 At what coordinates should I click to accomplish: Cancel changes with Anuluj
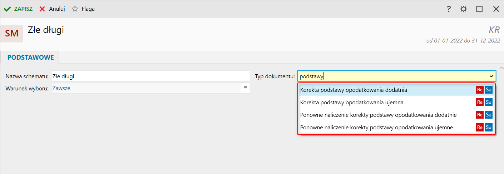[52, 9]
